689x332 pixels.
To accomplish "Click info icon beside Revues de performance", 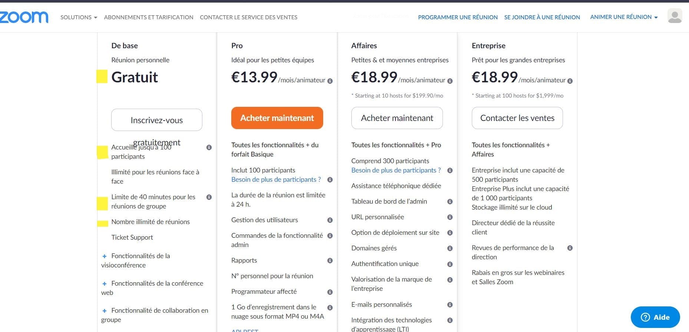I will [570, 248].
